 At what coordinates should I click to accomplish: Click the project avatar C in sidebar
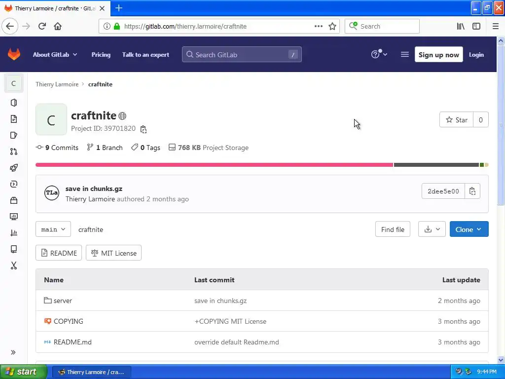[x=13, y=83]
